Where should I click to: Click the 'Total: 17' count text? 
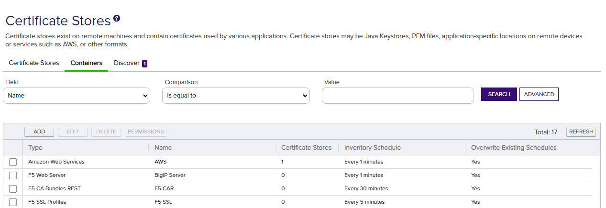pyautogui.click(x=546, y=132)
